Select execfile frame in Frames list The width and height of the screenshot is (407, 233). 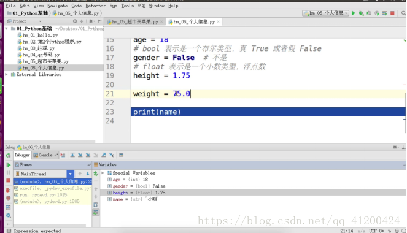[x=52, y=188]
